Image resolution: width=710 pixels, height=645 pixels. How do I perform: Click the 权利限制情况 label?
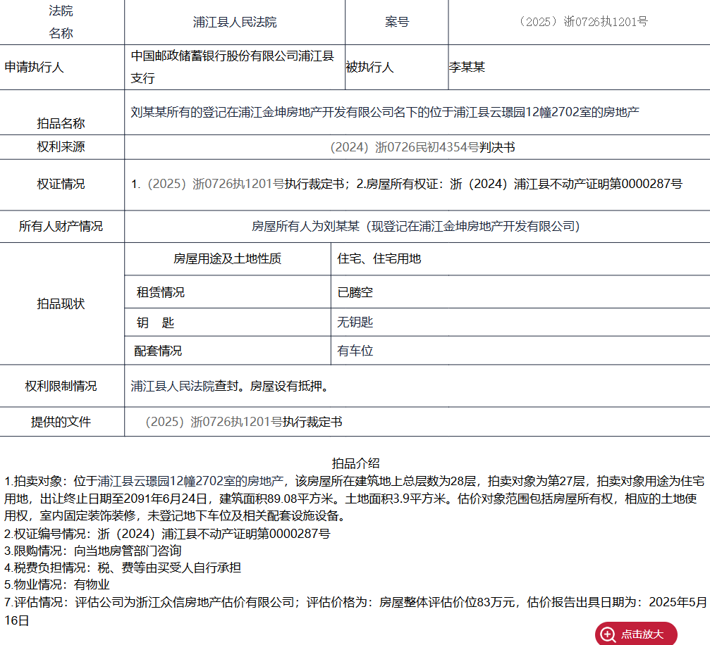click(x=61, y=386)
